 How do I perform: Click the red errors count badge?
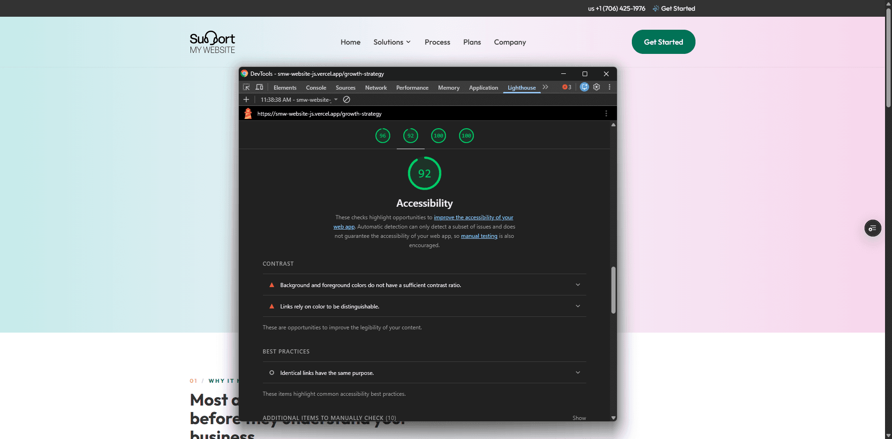[x=567, y=87]
